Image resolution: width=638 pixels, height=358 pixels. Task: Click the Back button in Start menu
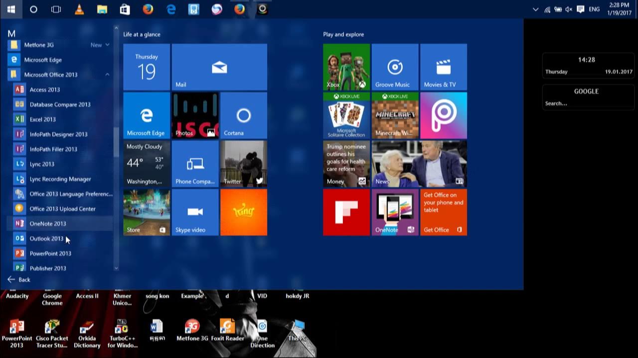[19, 279]
